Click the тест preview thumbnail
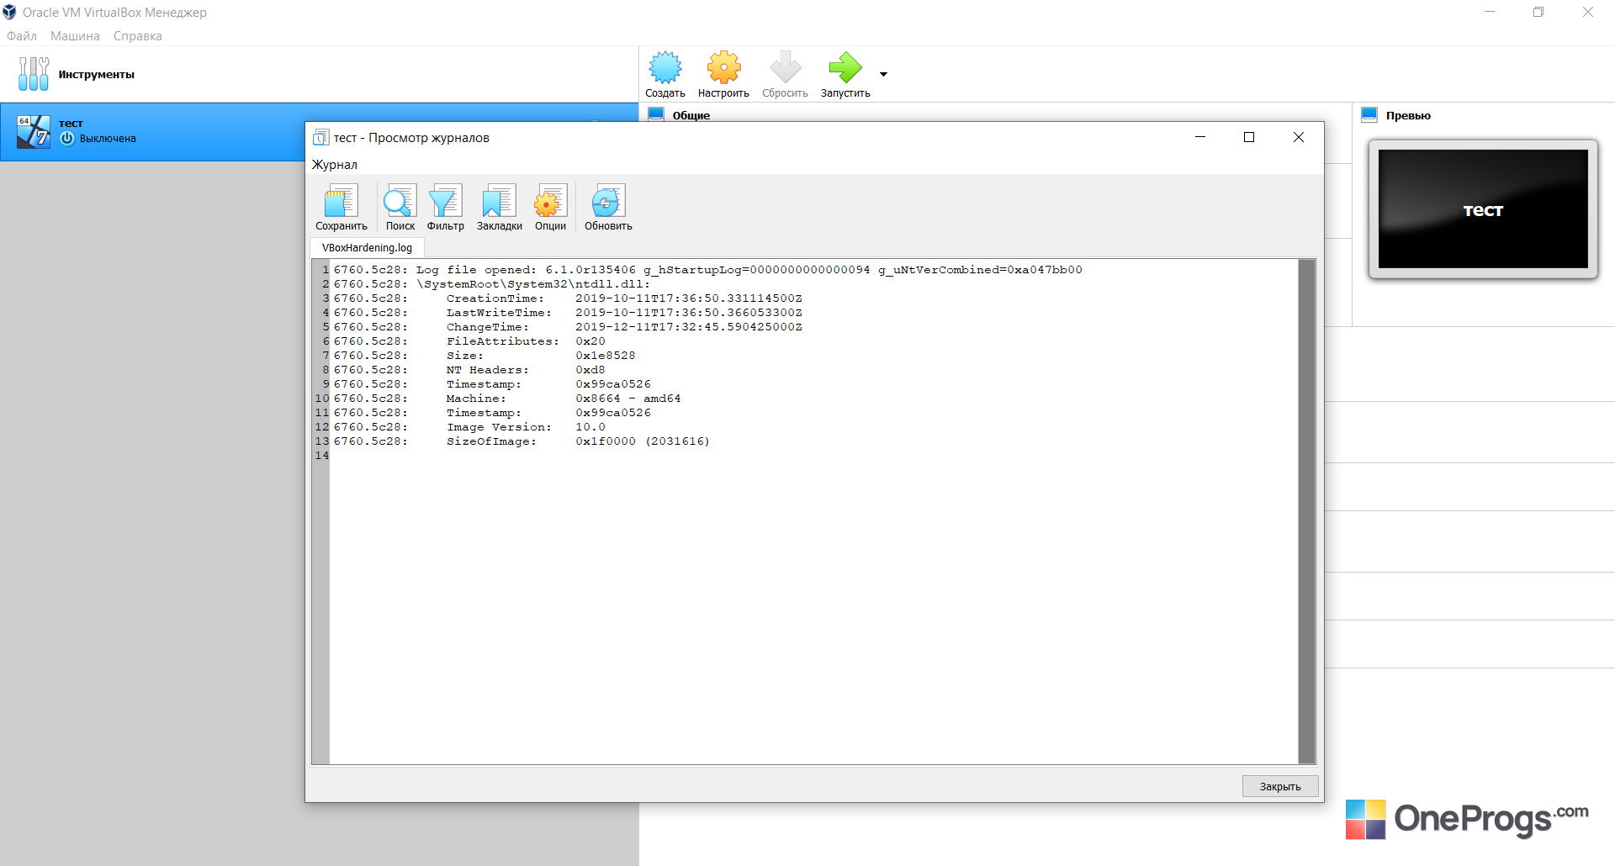1615x866 pixels. [x=1483, y=209]
